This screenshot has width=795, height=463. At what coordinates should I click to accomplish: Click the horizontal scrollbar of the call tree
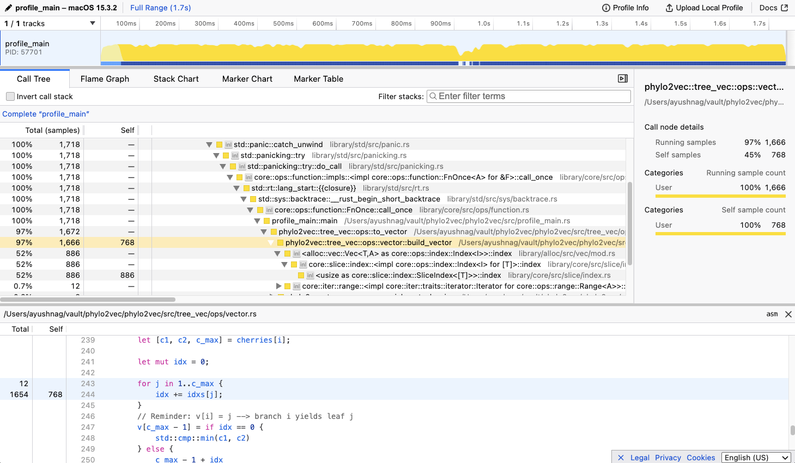(x=88, y=300)
